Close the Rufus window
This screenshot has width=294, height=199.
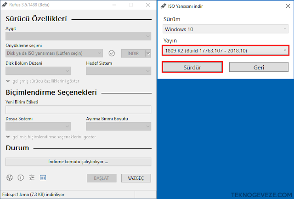148,5
